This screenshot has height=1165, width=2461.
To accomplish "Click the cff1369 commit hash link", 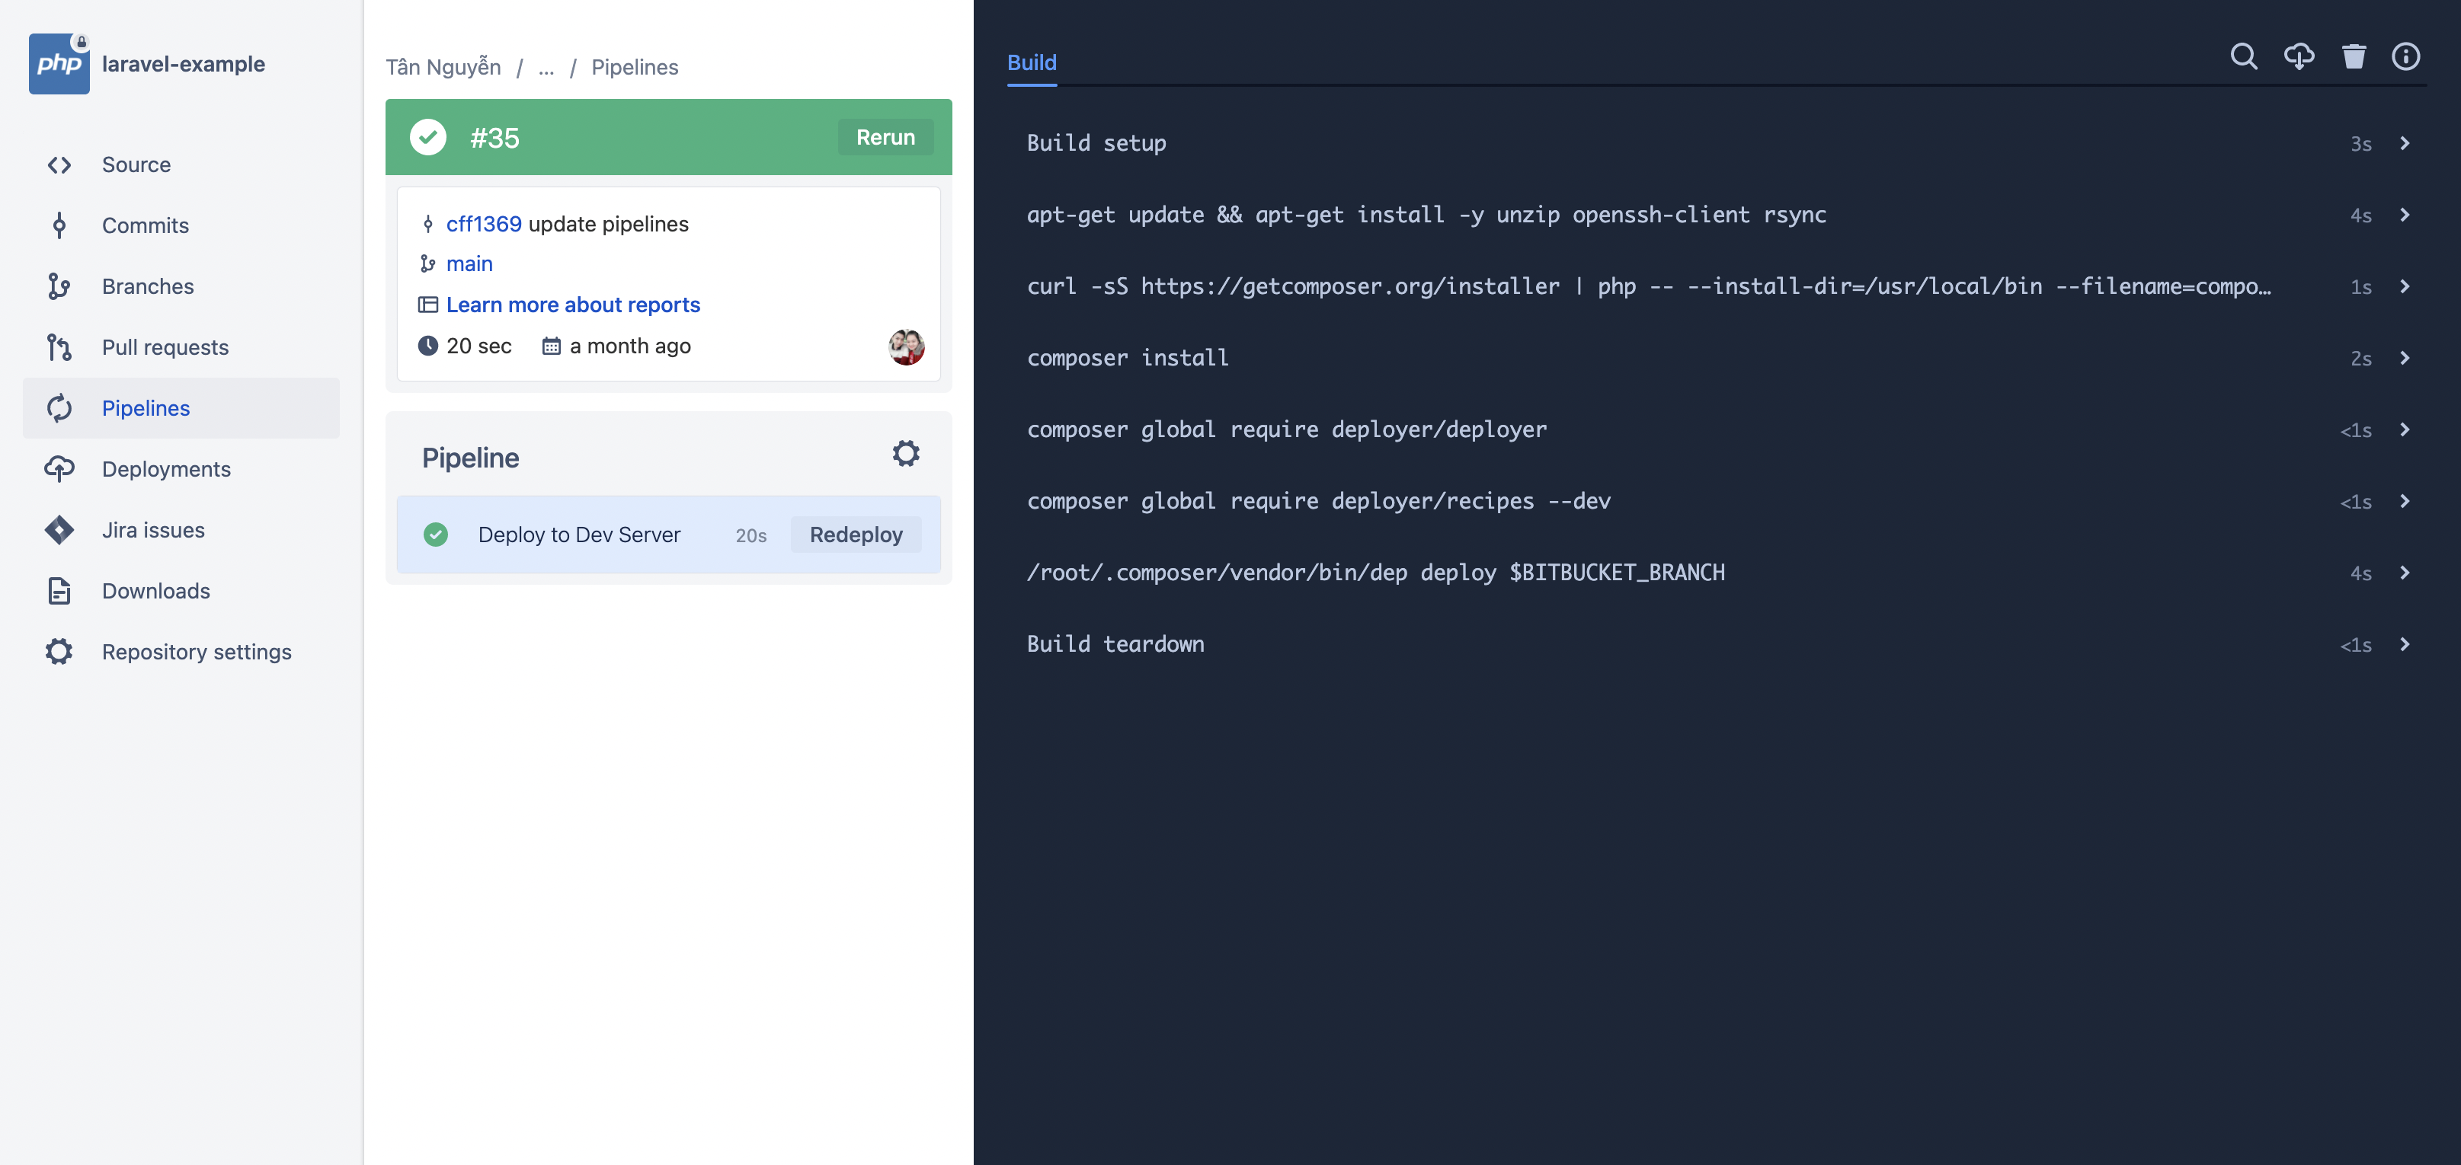I will 482,221.
